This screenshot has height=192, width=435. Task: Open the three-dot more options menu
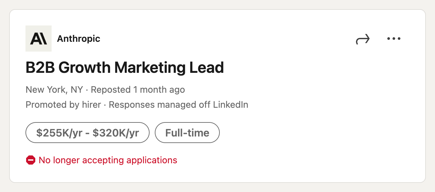[x=394, y=39]
